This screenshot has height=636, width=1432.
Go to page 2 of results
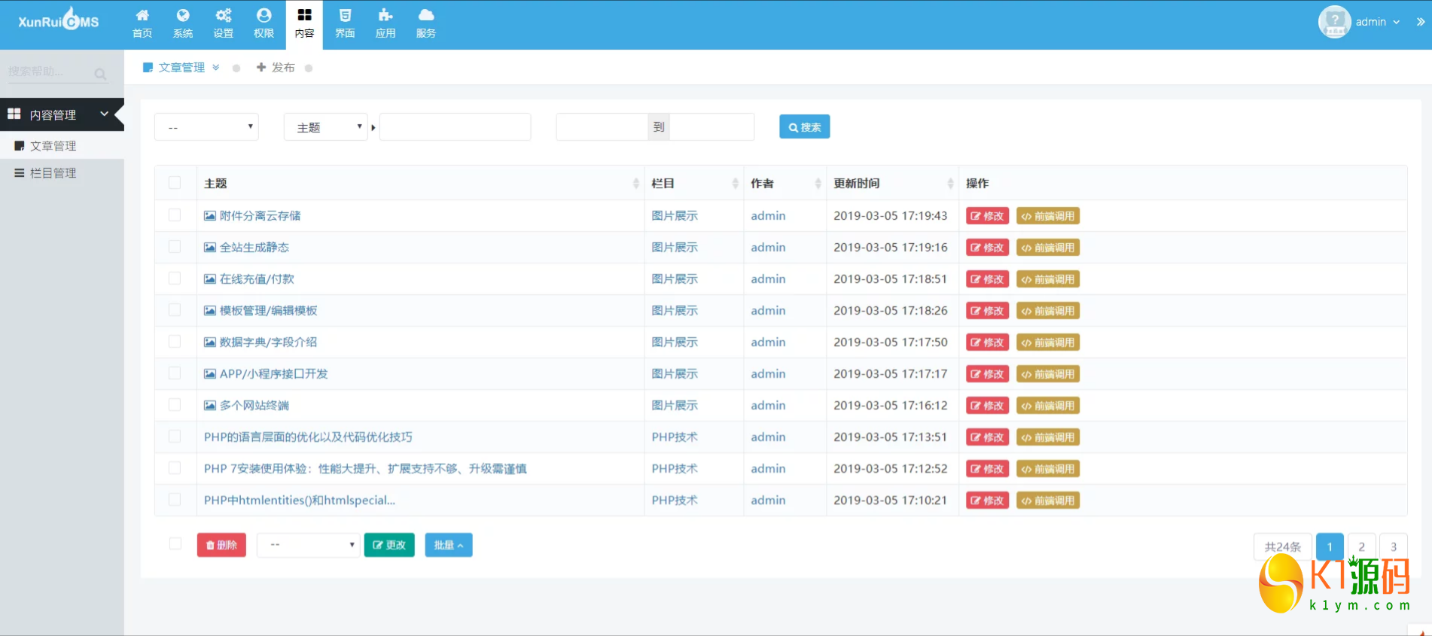pos(1361,546)
